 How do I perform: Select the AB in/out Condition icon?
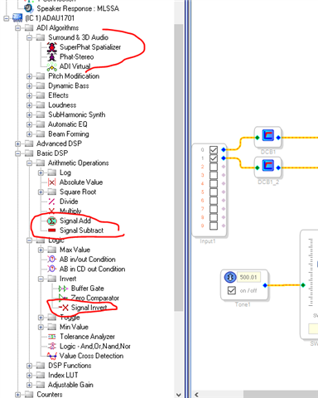(51, 260)
